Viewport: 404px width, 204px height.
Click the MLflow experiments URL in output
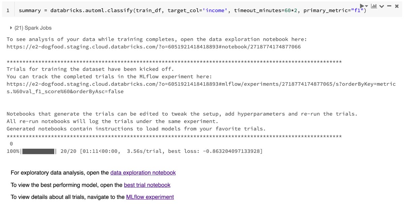click(201, 84)
